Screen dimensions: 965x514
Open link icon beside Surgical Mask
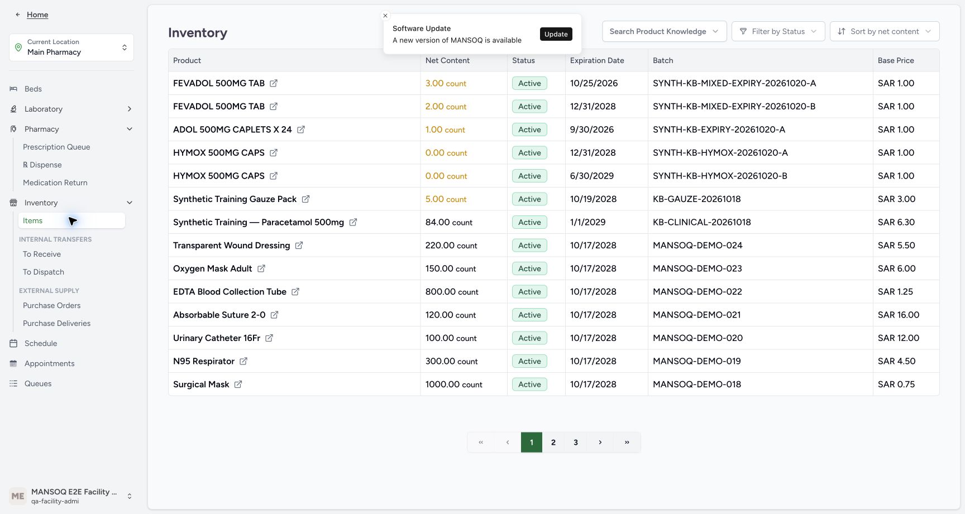point(238,385)
